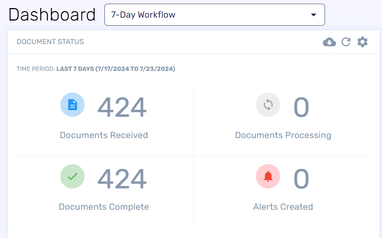Refresh the Document Status panel

click(x=346, y=42)
